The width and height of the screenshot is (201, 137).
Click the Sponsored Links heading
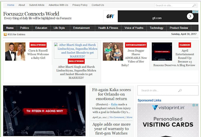click(x=149, y=100)
